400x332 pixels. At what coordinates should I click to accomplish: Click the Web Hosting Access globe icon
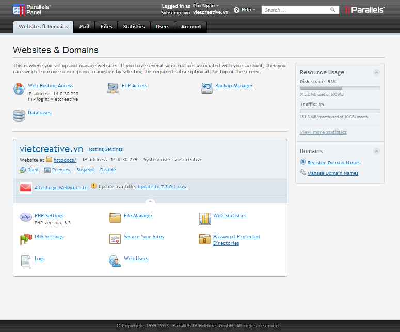(19, 89)
